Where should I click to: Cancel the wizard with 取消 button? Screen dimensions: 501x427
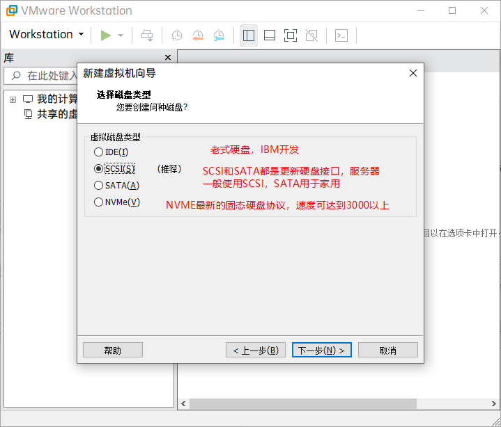point(388,350)
